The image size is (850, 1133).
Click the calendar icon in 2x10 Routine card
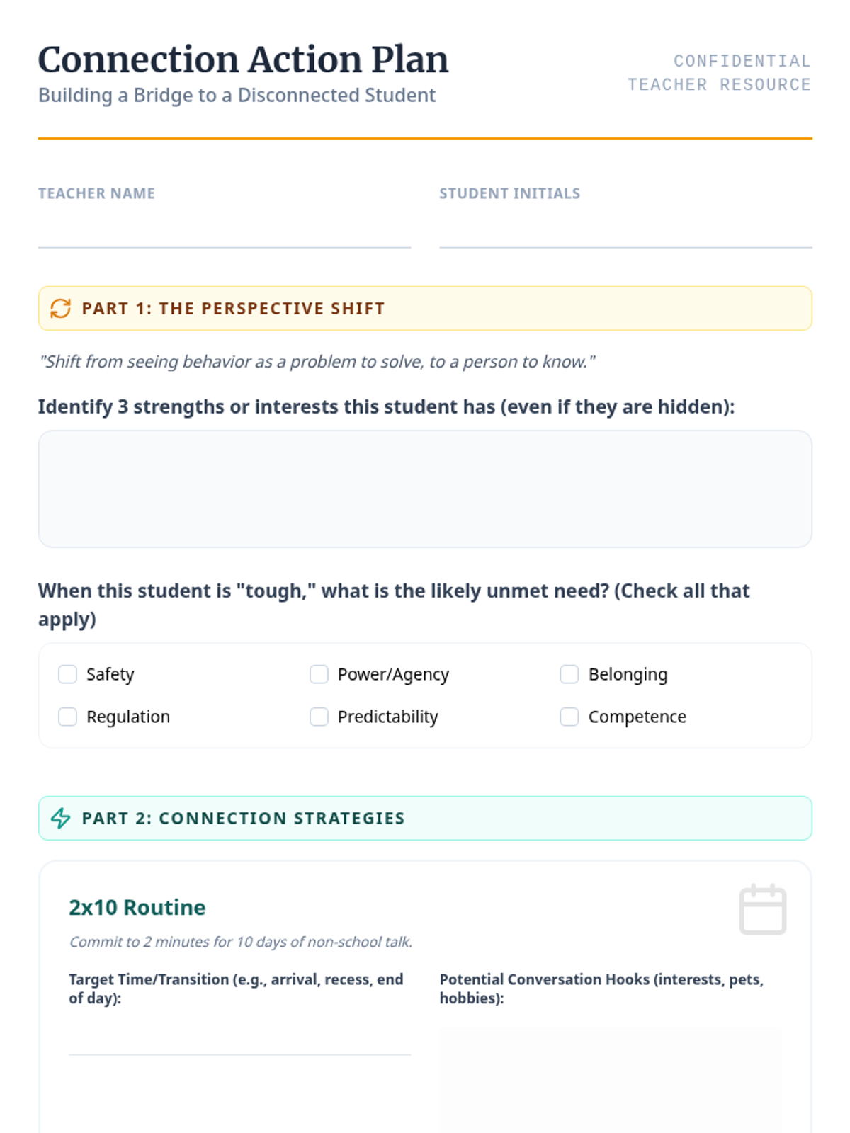pyautogui.click(x=762, y=909)
